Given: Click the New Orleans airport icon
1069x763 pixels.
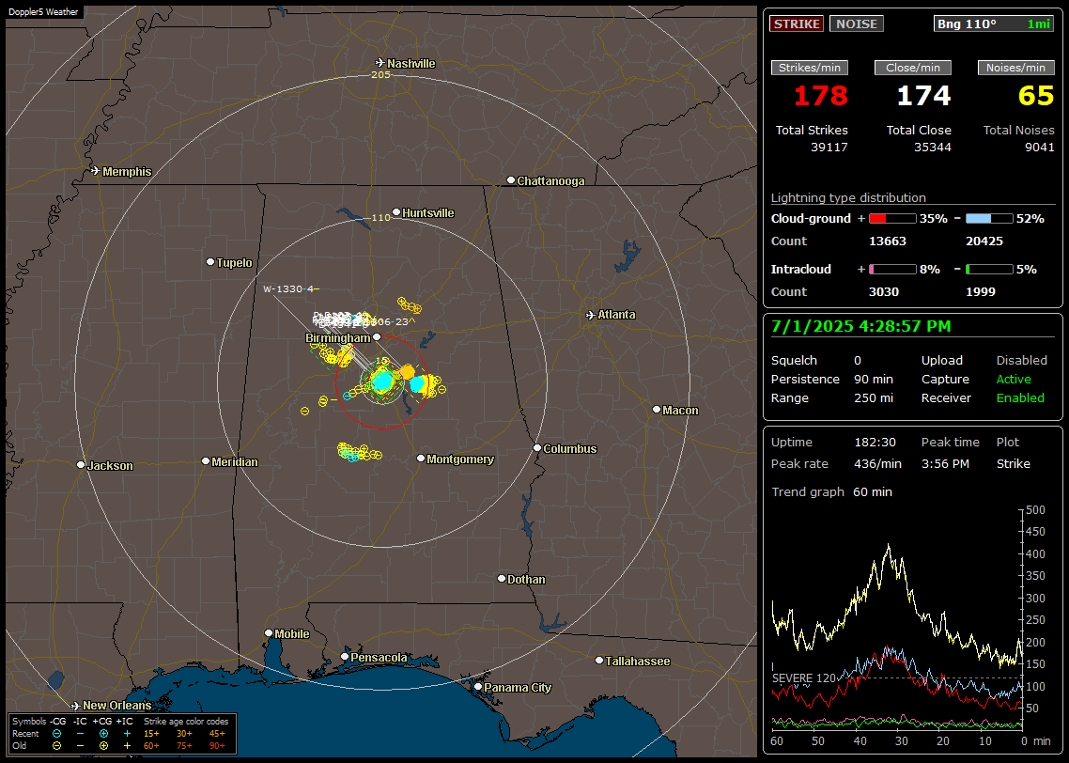Looking at the screenshot, I should pos(76,705).
